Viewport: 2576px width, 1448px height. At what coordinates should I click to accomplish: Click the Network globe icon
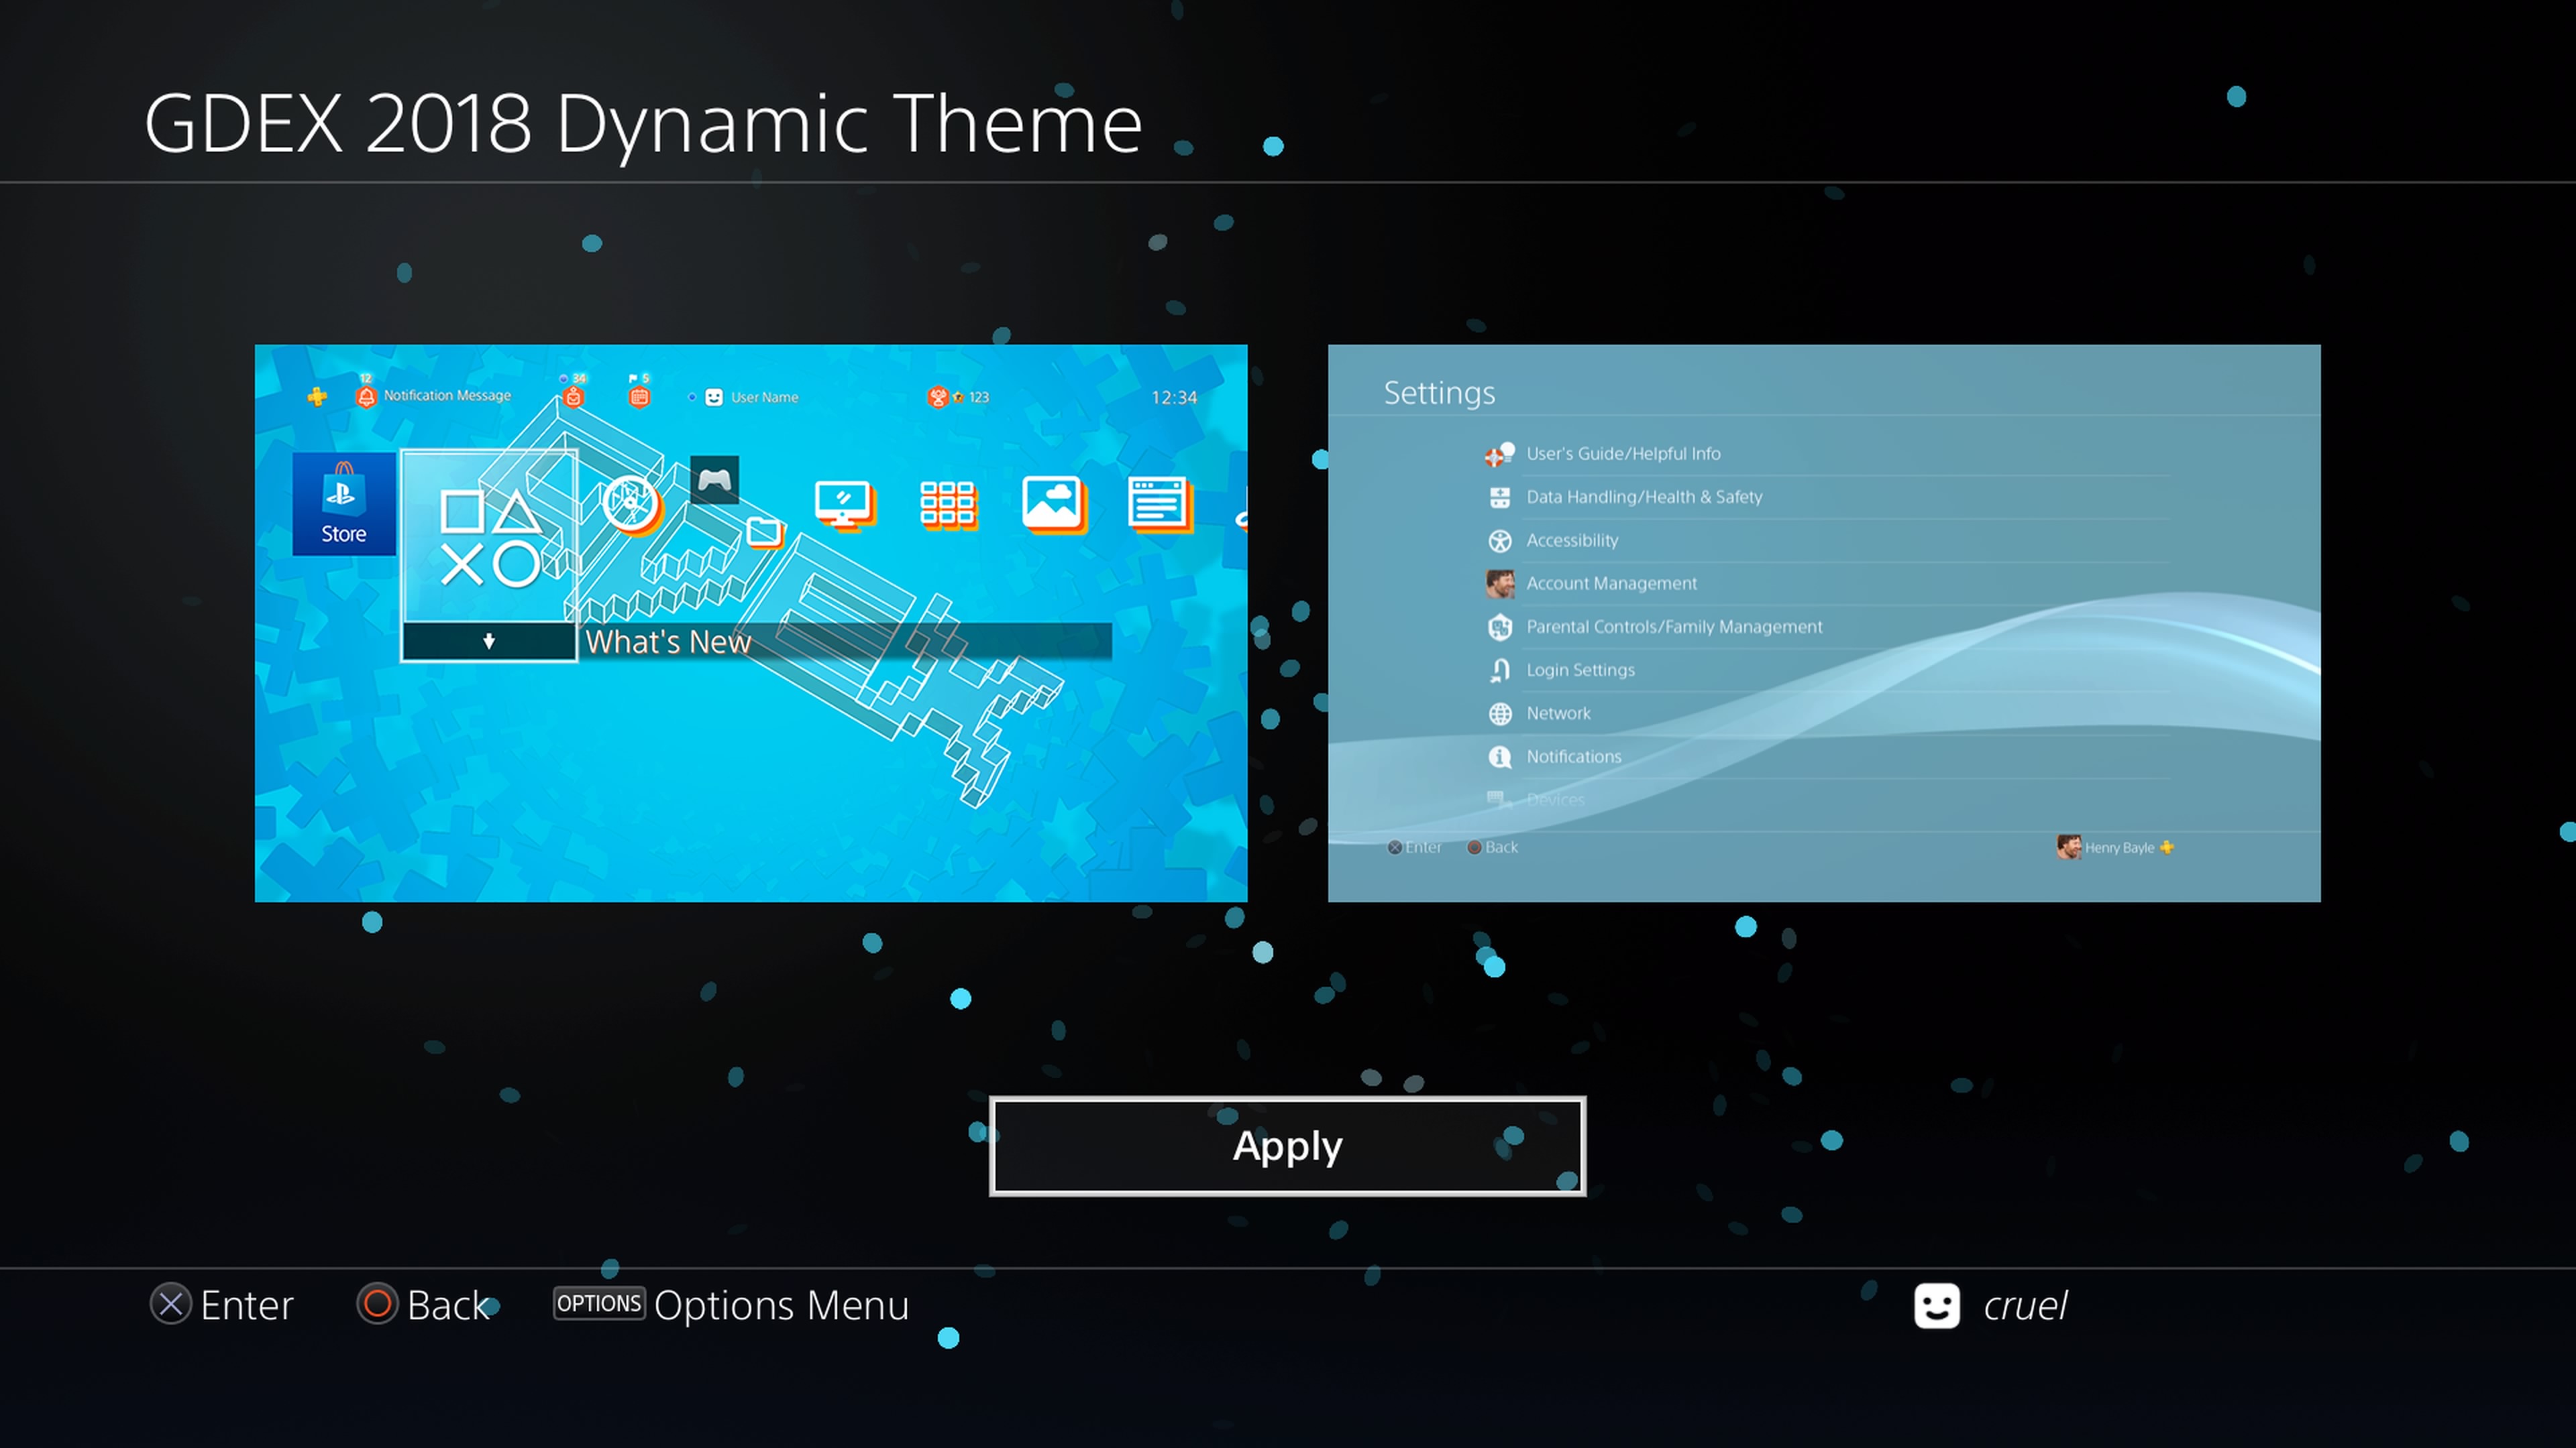point(1499,713)
